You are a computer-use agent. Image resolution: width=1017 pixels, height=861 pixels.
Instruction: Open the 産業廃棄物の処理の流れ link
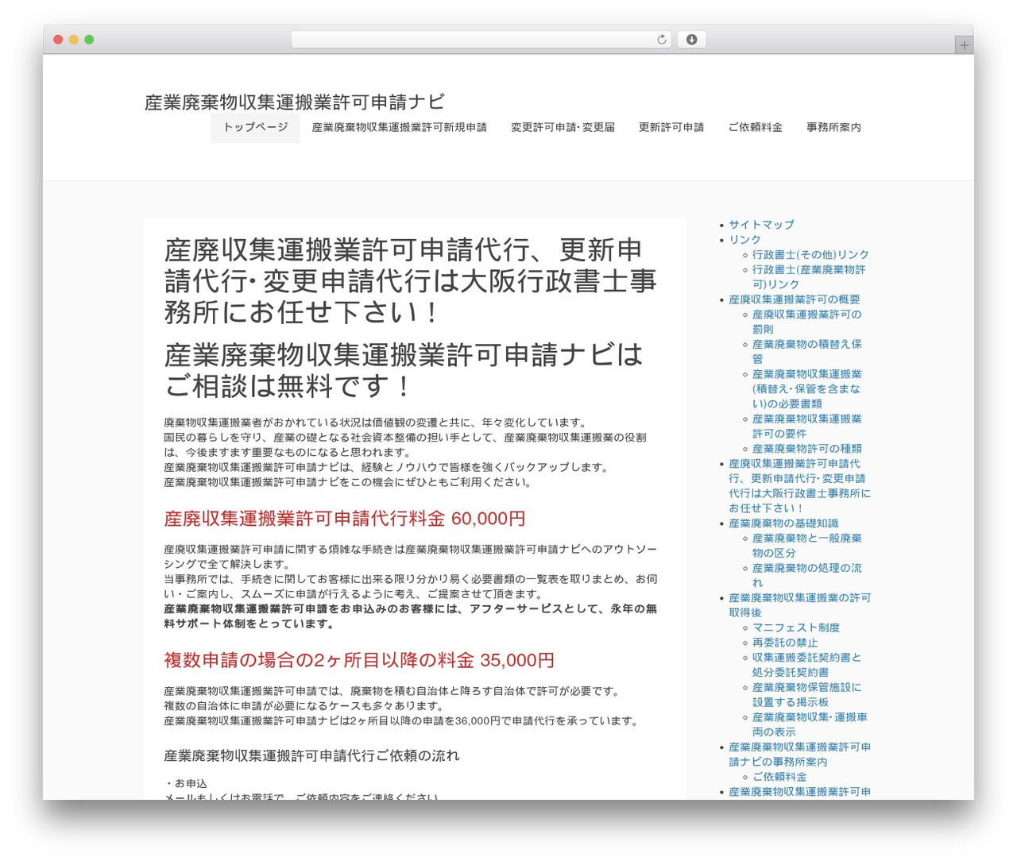pyautogui.click(x=807, y=575)
